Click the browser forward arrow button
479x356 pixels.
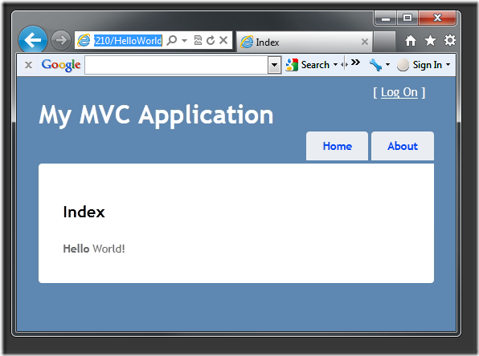(x=61, y=40)
